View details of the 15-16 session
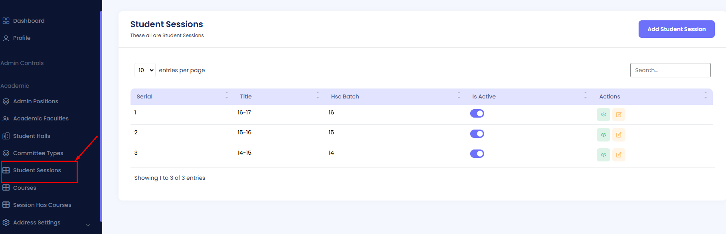This screenshot has height=234, width=726. click(603, 135)
